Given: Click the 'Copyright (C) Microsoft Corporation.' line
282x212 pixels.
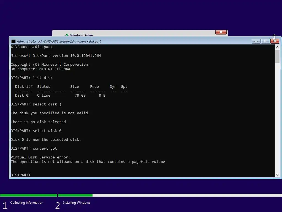Looking at the screenshot, I should click(50, 65).
